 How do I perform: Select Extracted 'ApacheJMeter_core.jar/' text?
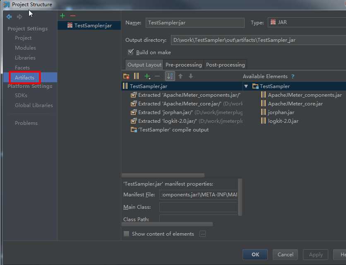(x=180, y=104)
